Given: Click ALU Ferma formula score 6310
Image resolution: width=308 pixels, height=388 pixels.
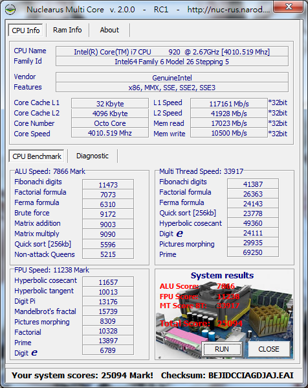Looking at the screenshot, I should [x=108, y=204].
